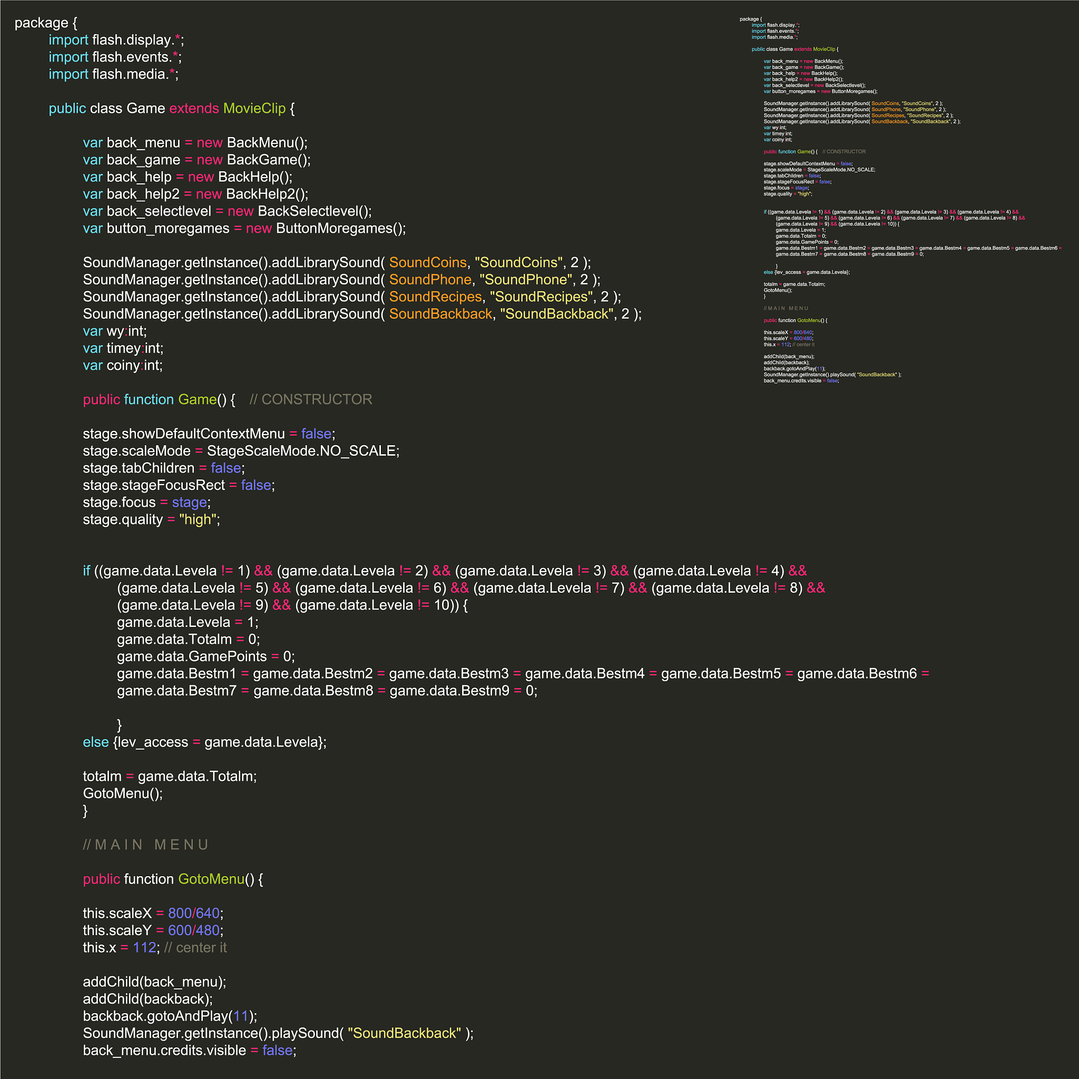Click the 'var timey:int' line
Image resolution: width=1079 pixels, height=1079 pixels.
[x=123, y=348]
